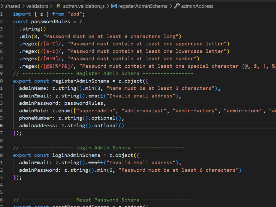Click the registerAdminSchema export name in code
The height and width of the screenshot is (207, 276).
coord(81,81)
